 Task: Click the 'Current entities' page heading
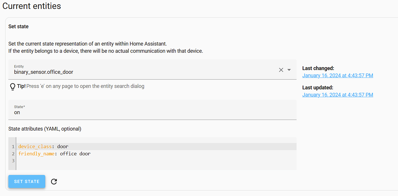31,6
